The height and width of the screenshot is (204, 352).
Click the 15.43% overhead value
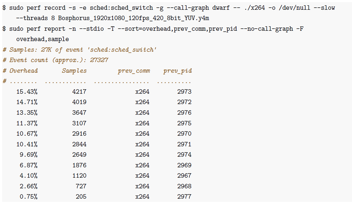27,92
